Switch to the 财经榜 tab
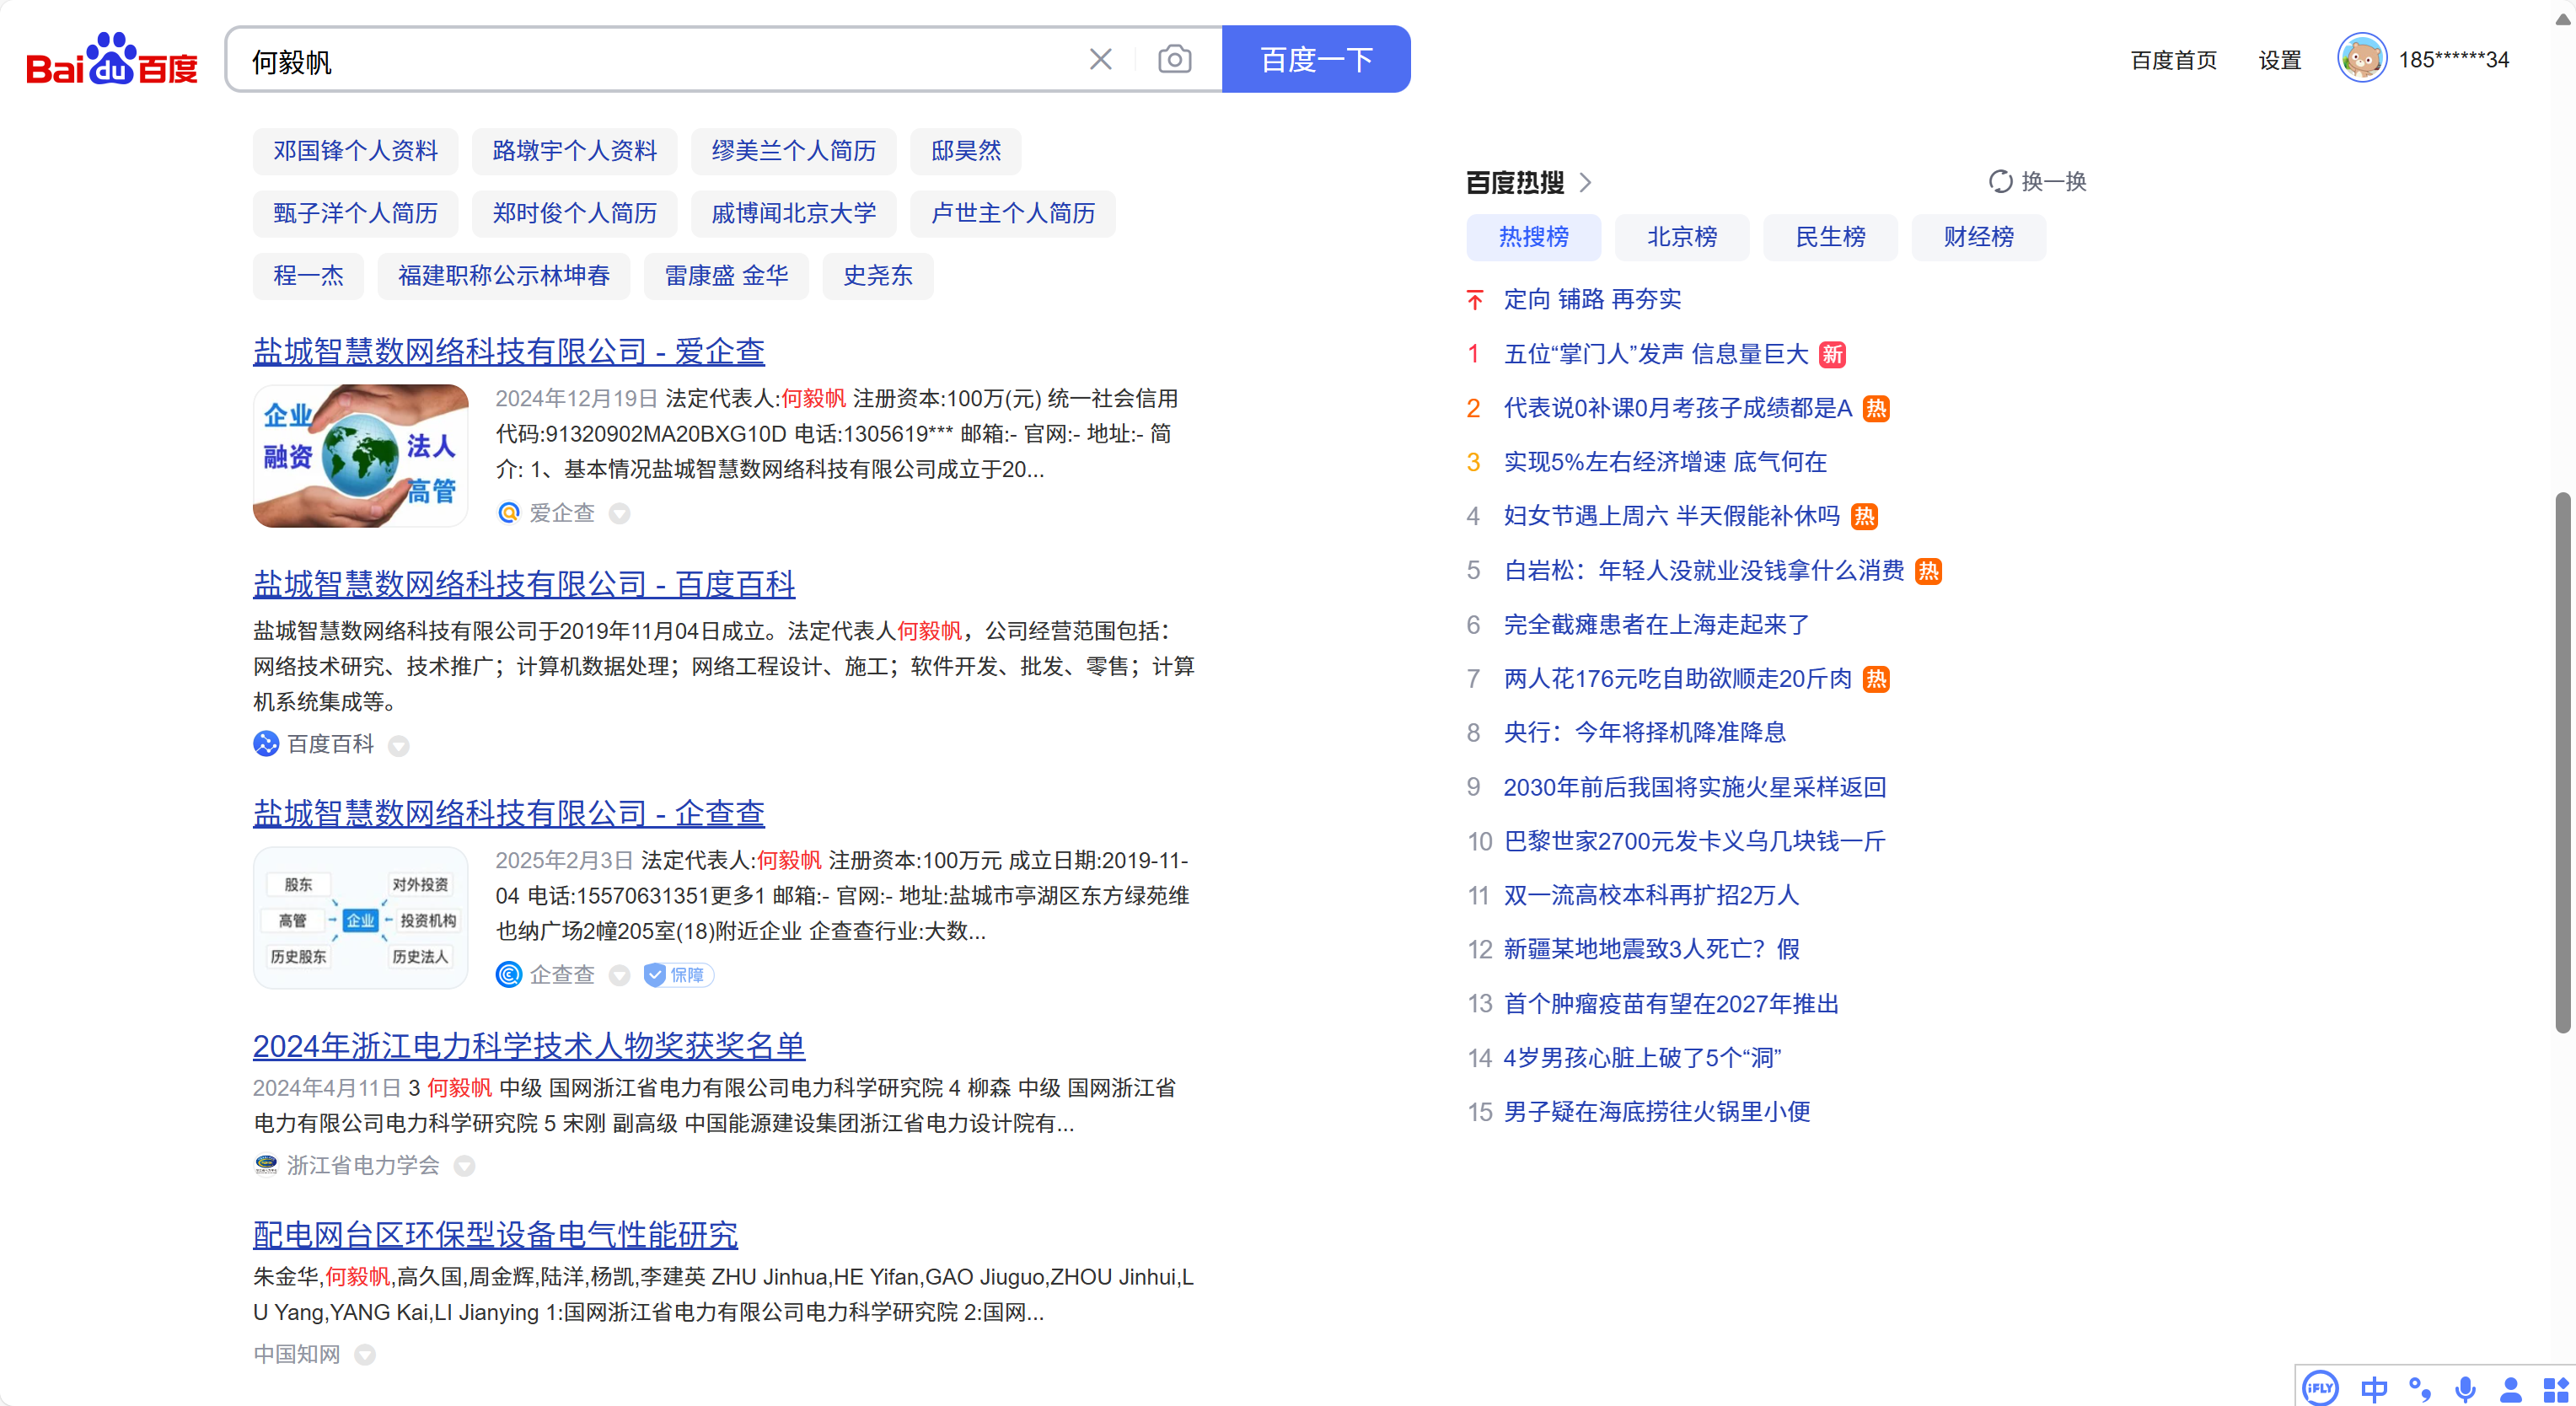 coord(1978,237)
